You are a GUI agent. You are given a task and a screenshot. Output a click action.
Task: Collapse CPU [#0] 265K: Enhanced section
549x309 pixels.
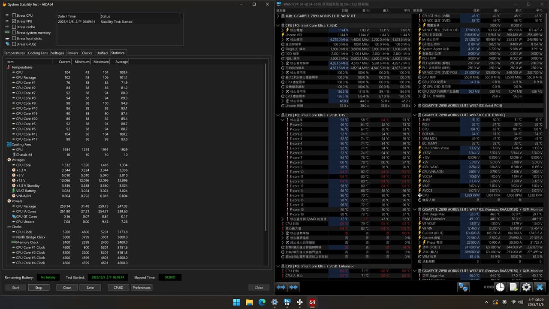pyautogui.click(x=278, y=266)
